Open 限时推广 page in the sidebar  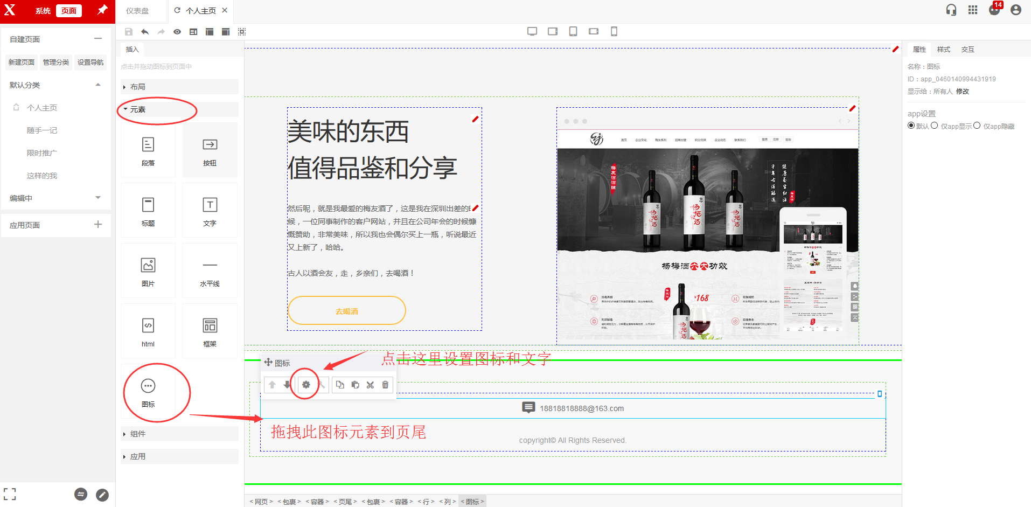tap(42, 153)
